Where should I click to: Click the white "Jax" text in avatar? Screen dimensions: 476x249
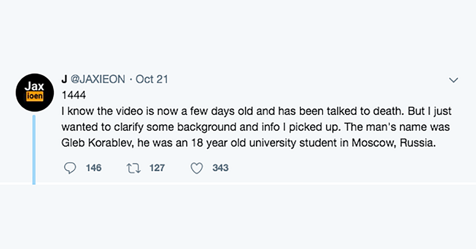click(34, 87)
